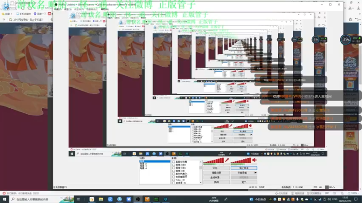Click the 停止串流 stop streaming button
Viewport: 362px width, 203px height.
(x=244, y=168)
